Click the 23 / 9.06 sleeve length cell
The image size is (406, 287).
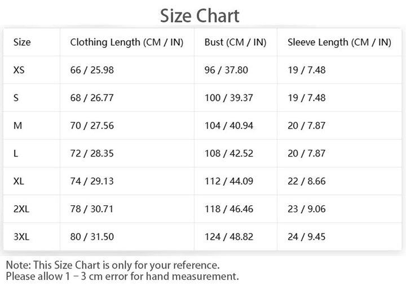[x=307, y=209]
